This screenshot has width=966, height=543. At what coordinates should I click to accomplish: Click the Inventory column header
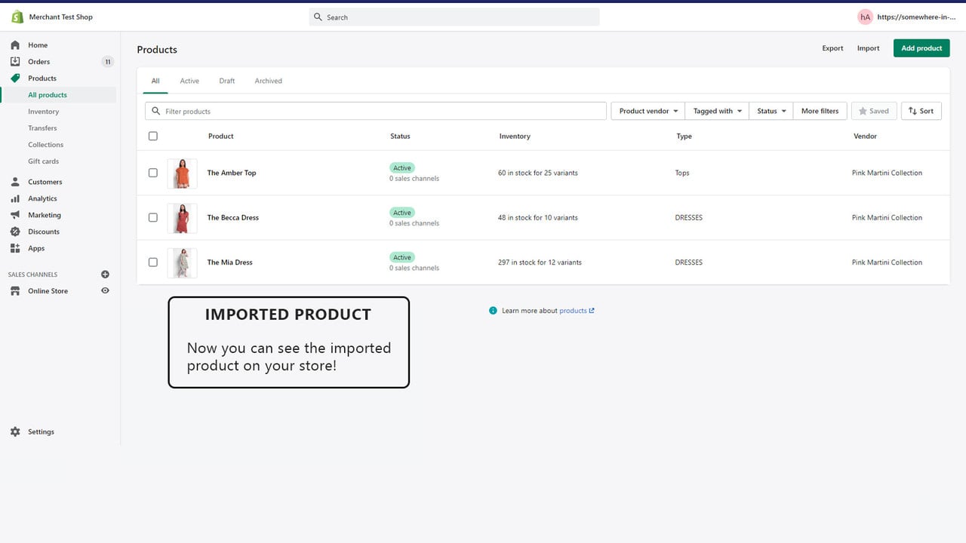[515, 137]
